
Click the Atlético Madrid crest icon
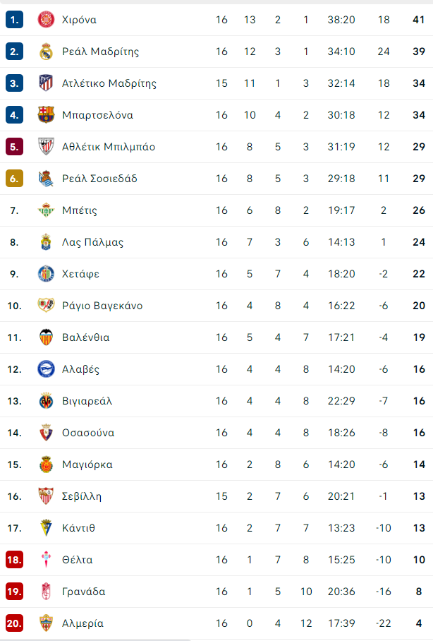coord(46,83)
